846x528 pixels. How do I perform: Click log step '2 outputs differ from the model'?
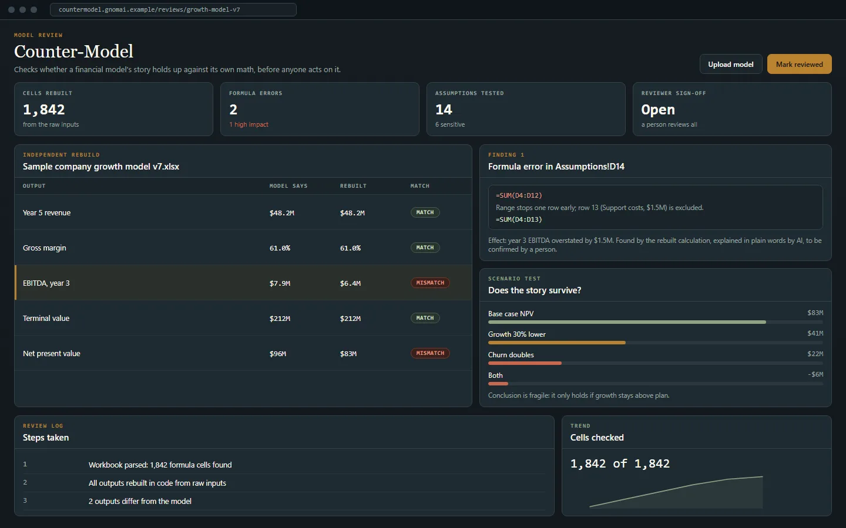point(140,501)
